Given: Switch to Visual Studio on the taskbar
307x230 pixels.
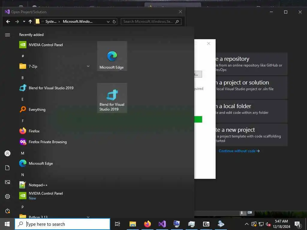Looking at the screenshot, I should (162, 224).
